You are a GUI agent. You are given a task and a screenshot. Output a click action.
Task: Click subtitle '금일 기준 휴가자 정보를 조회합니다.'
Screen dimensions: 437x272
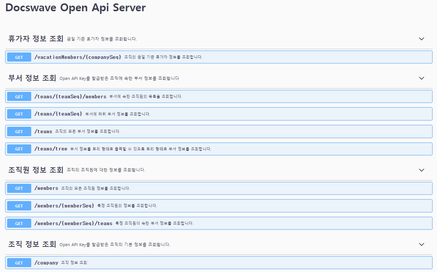pyautogui.click(x=102, y=39)
